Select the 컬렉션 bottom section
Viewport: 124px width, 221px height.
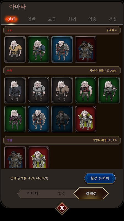(91, 194)
